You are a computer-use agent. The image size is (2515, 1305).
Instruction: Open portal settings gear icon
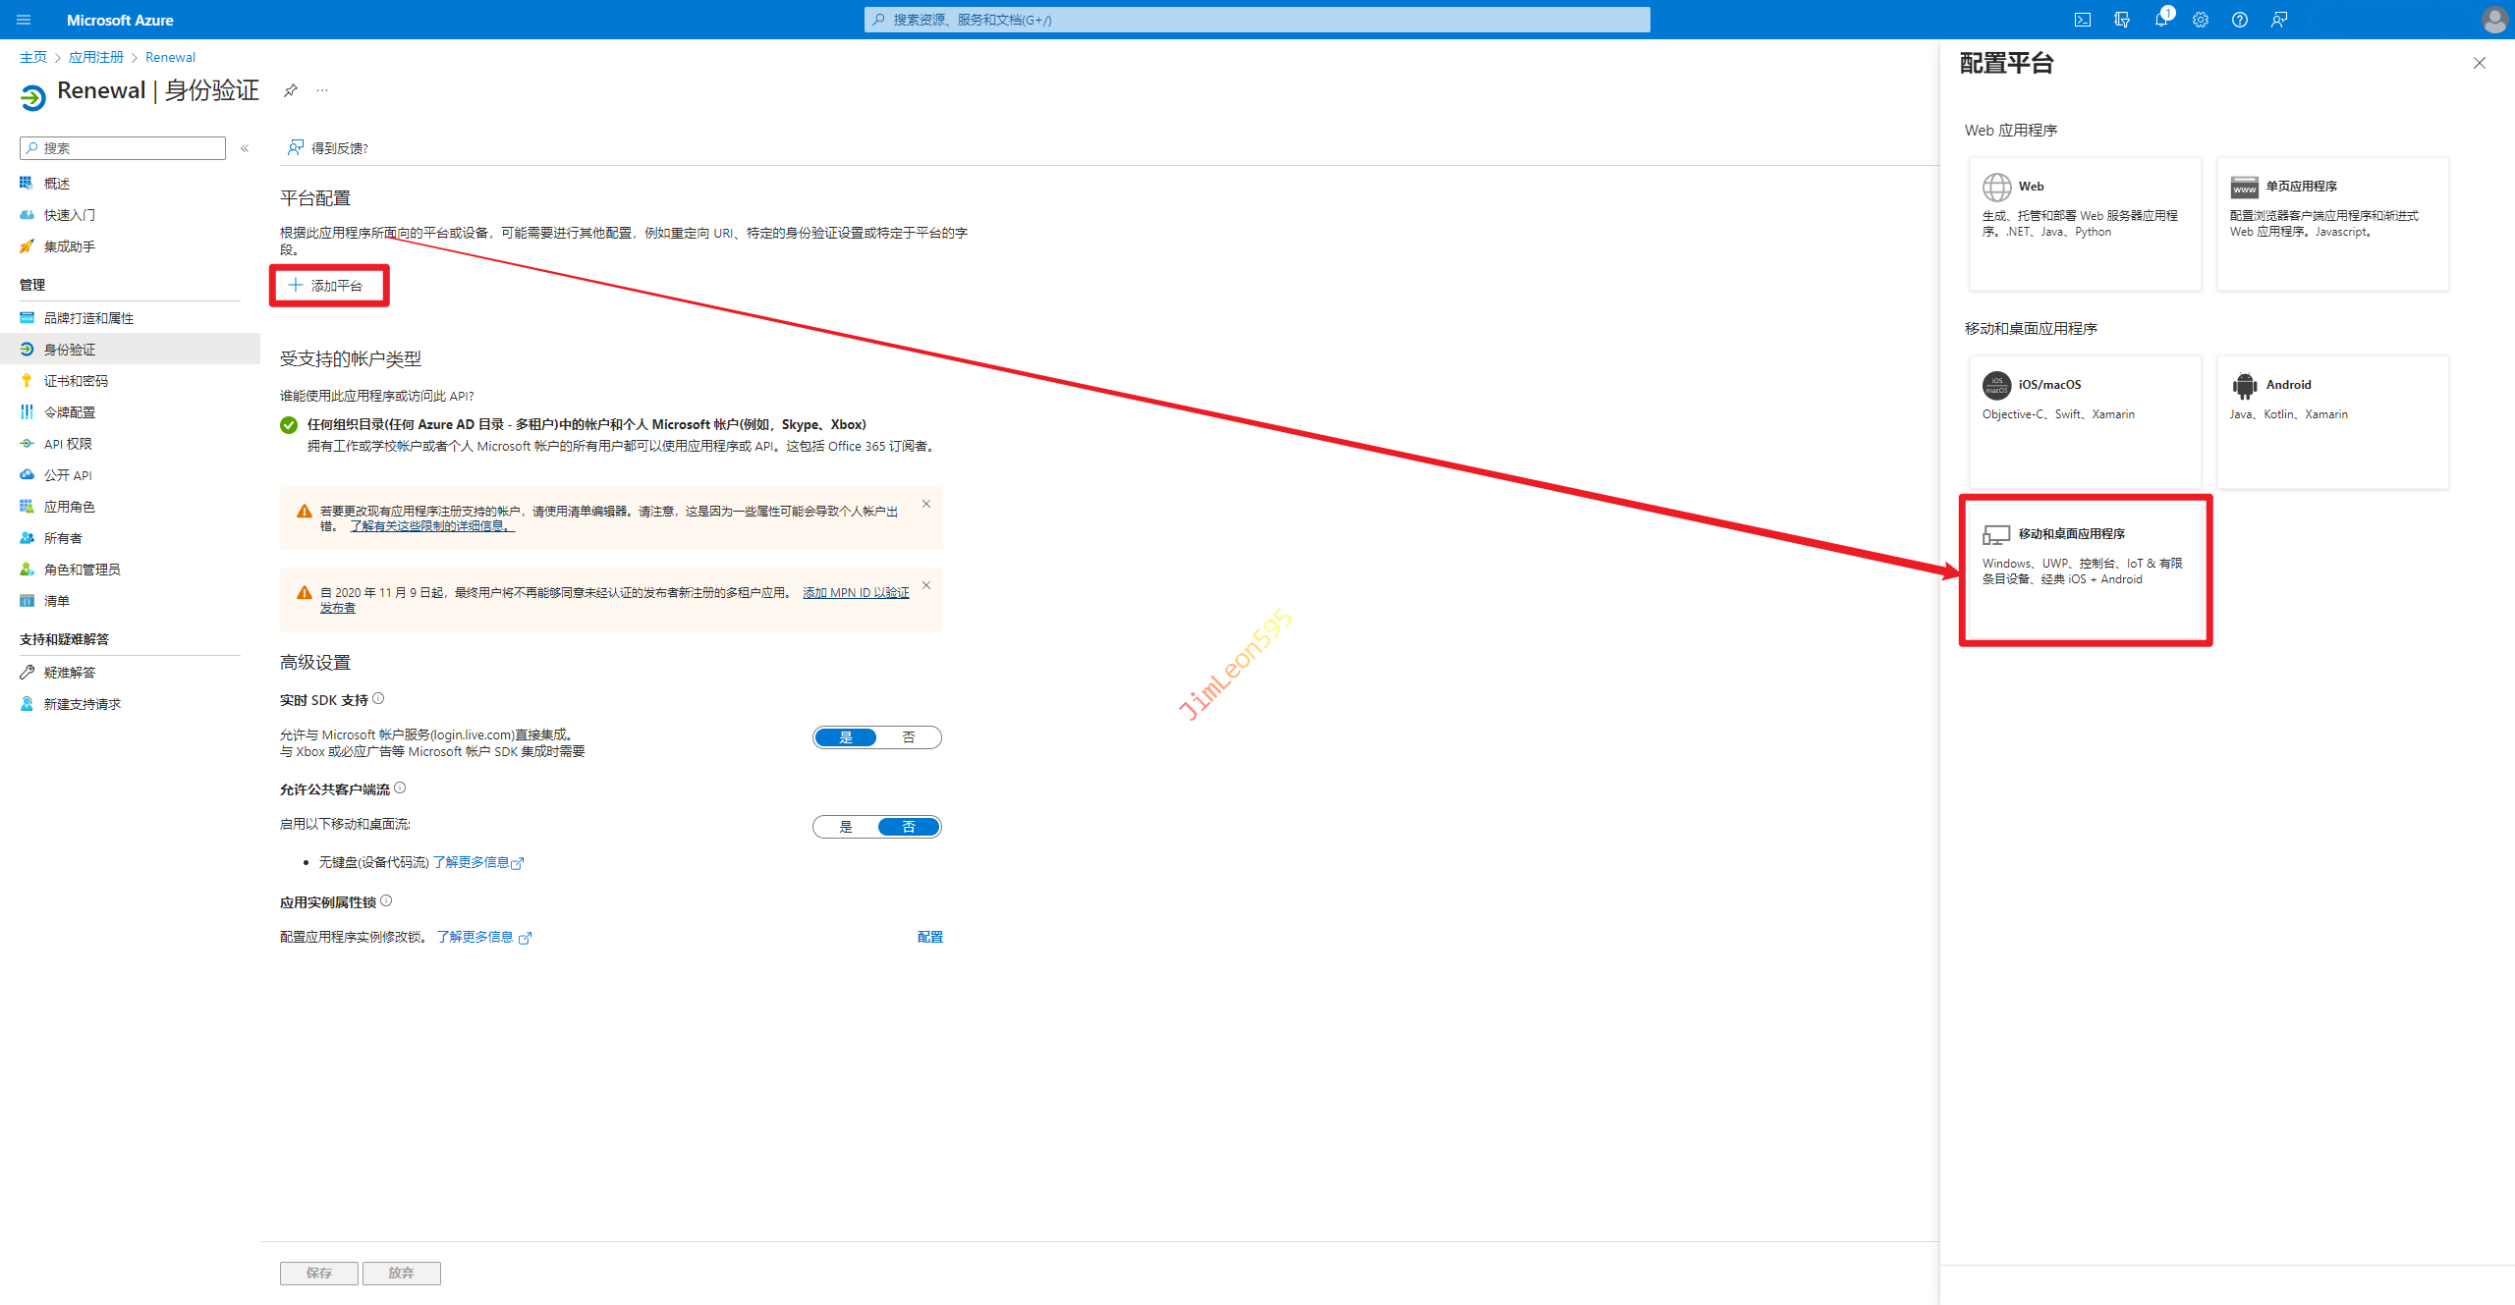2201,20
